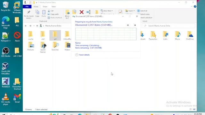
Task: Click the Rename ribbon icon
Action: coord(89,12)
